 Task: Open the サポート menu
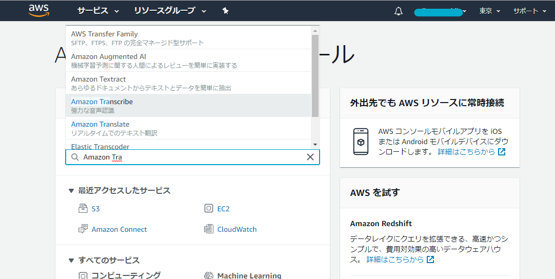coord(530,11)
